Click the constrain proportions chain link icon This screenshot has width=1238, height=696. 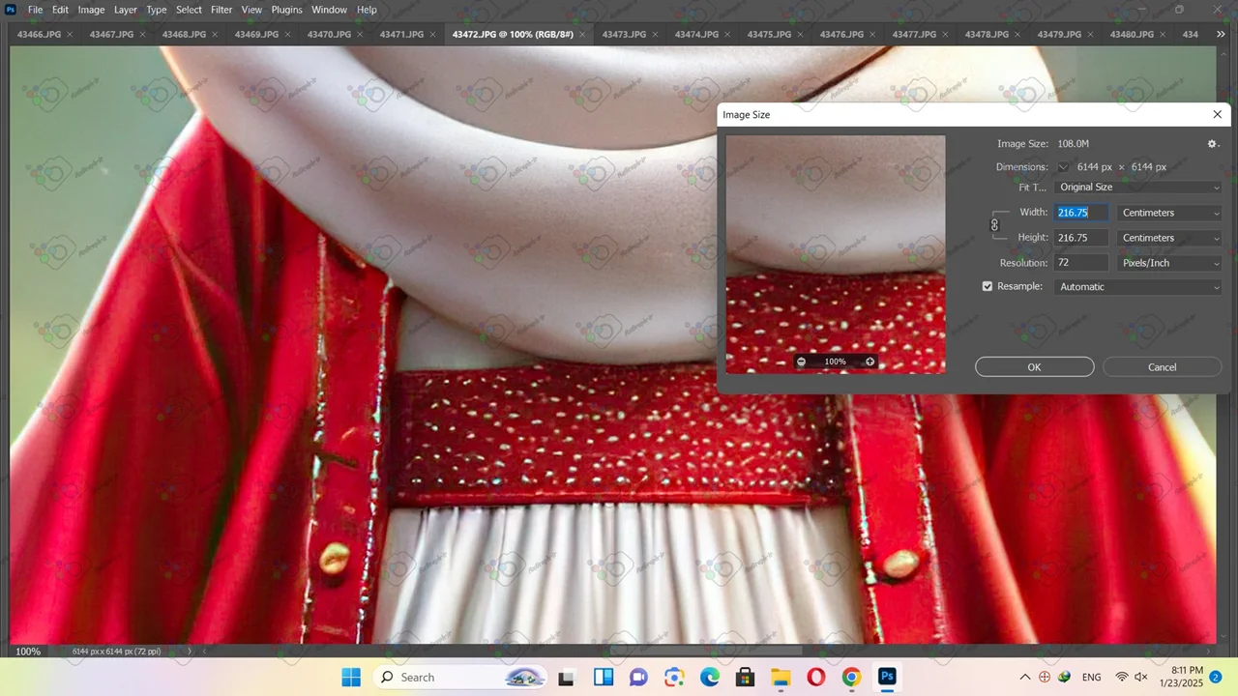tap(994, 225)
